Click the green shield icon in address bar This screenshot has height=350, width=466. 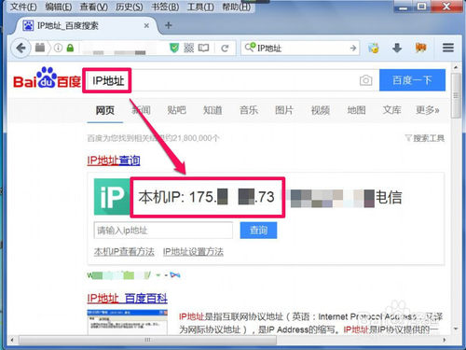pyautogui.click(x=174, y=48)
